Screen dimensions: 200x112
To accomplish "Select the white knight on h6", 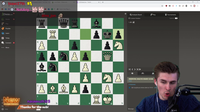I will click(x=118, y=45).
